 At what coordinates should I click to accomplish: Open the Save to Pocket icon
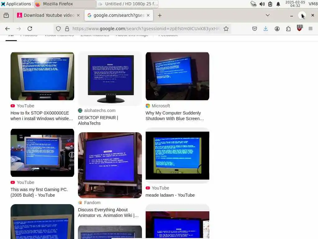click(255, 29)
